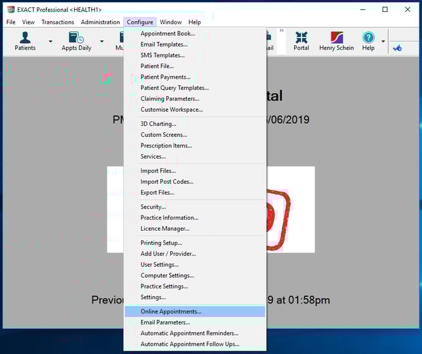This screenshot has height=354, width=422.
Task: Close the open Configure menu
Action: tap(140, 22)
